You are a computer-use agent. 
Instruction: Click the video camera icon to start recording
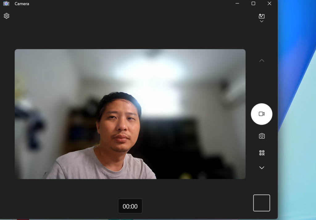[262, 114]
